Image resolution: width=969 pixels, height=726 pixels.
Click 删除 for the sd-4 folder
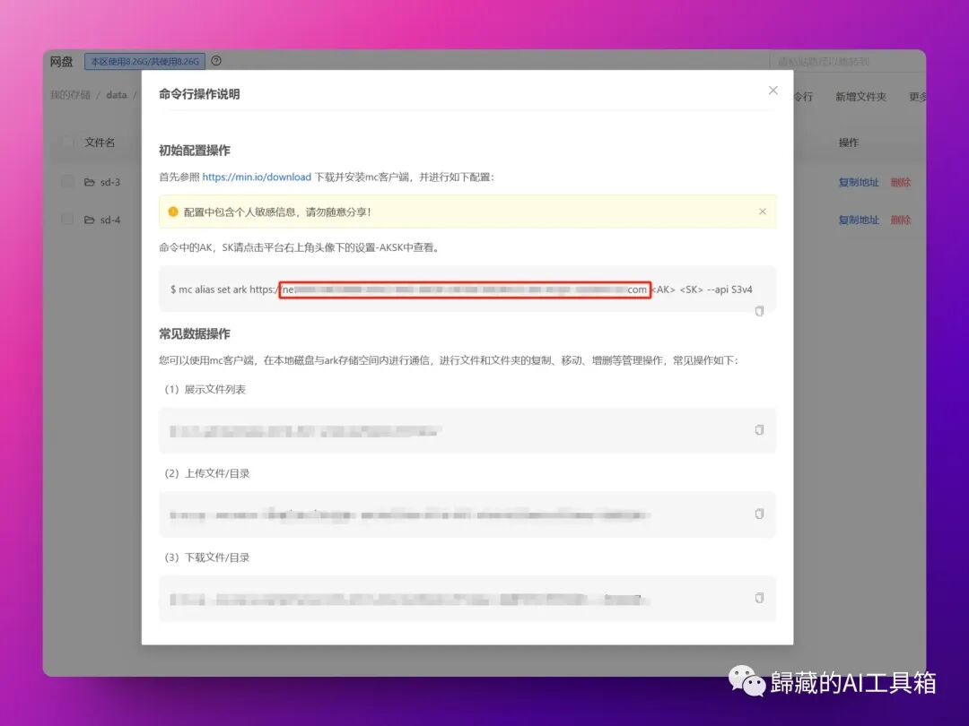coord(901,220)
